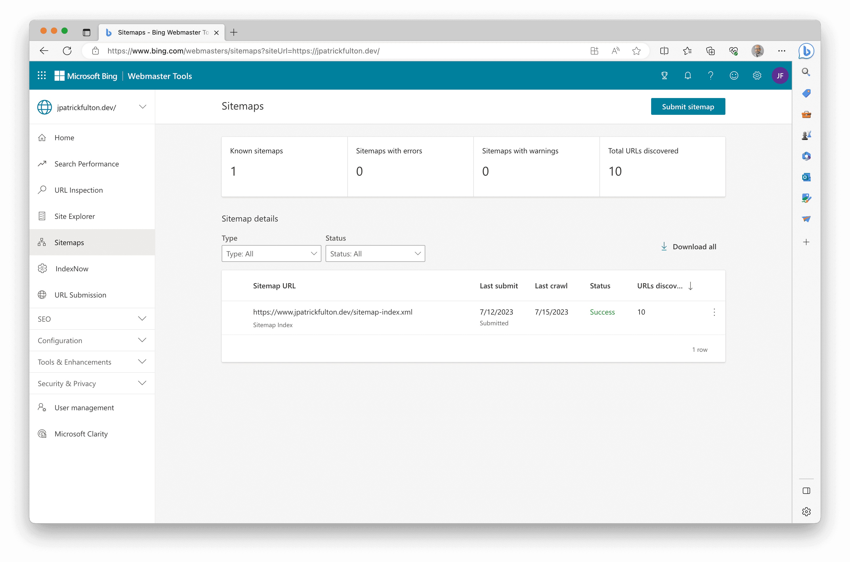The height and width of the screenshot is (562, 850).
Task: Expand Security & Privacy section
Action: (92, 383)
